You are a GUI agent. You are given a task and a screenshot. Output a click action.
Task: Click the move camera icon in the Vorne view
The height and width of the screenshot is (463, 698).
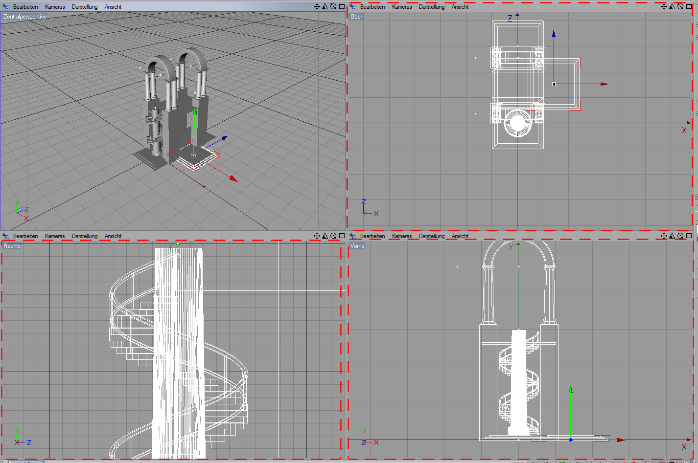(x=664, y=236)
